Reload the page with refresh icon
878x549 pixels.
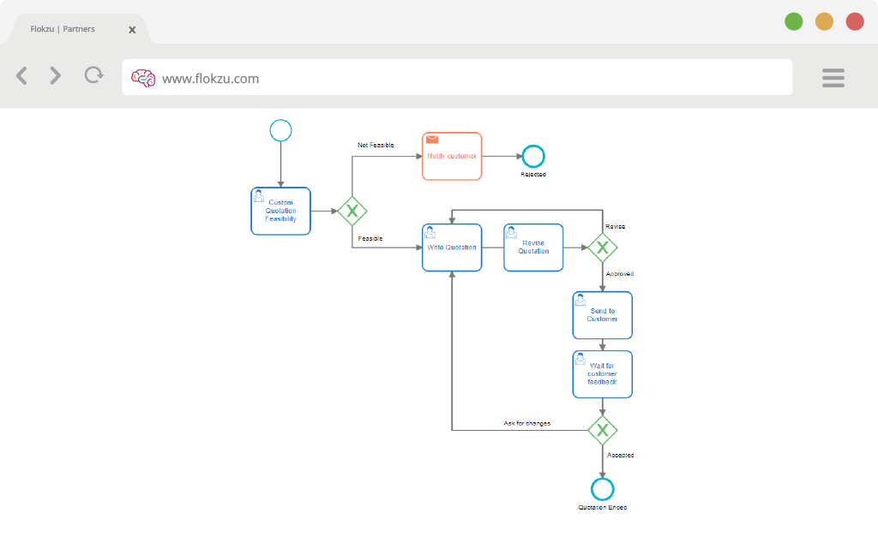pos(94,75)
